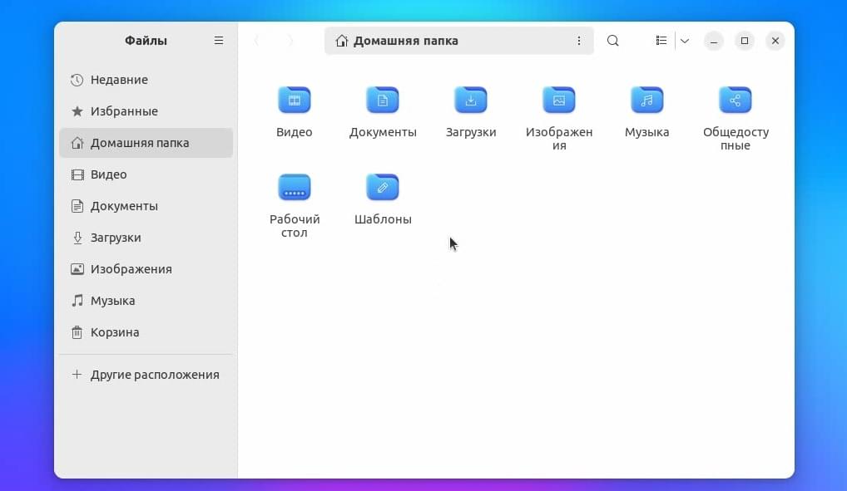The height and width of the screenshot is (491, 847).
Task: Open the Шаблоны folder icon
Action: pos(383,187)
